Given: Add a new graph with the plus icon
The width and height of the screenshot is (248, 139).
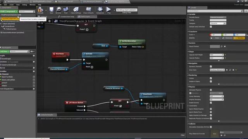Looking at the screenshot, I should pyautogui.click(x=34, y=56).
